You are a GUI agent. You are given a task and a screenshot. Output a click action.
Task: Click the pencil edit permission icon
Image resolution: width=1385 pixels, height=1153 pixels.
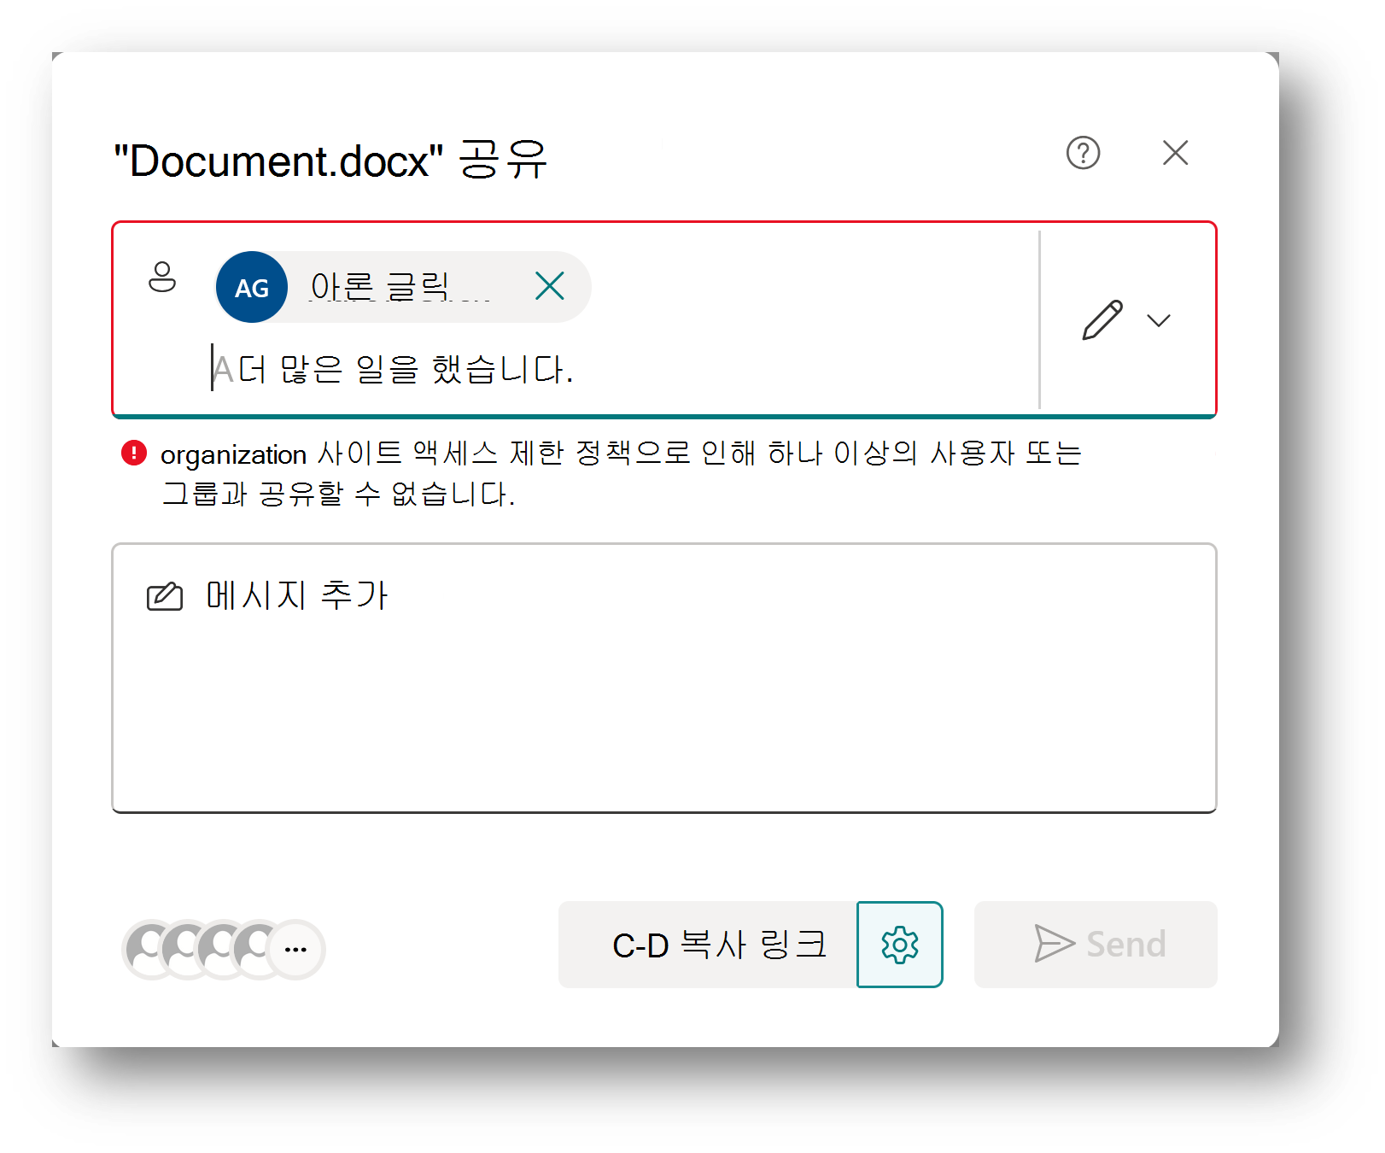point(1102,320)
